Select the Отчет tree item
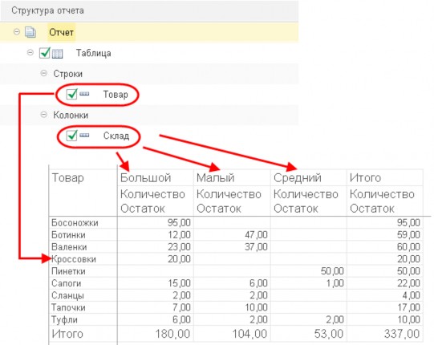 pyautogui.click(x=62, y=32)
